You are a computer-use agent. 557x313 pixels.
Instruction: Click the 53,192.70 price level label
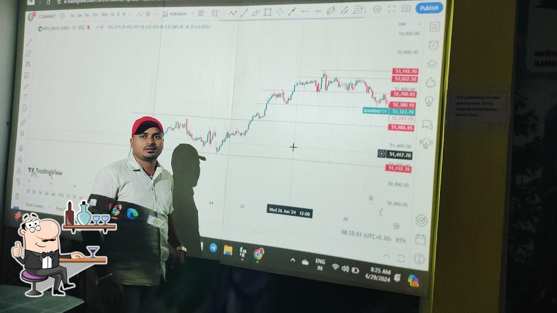[405, 71]
